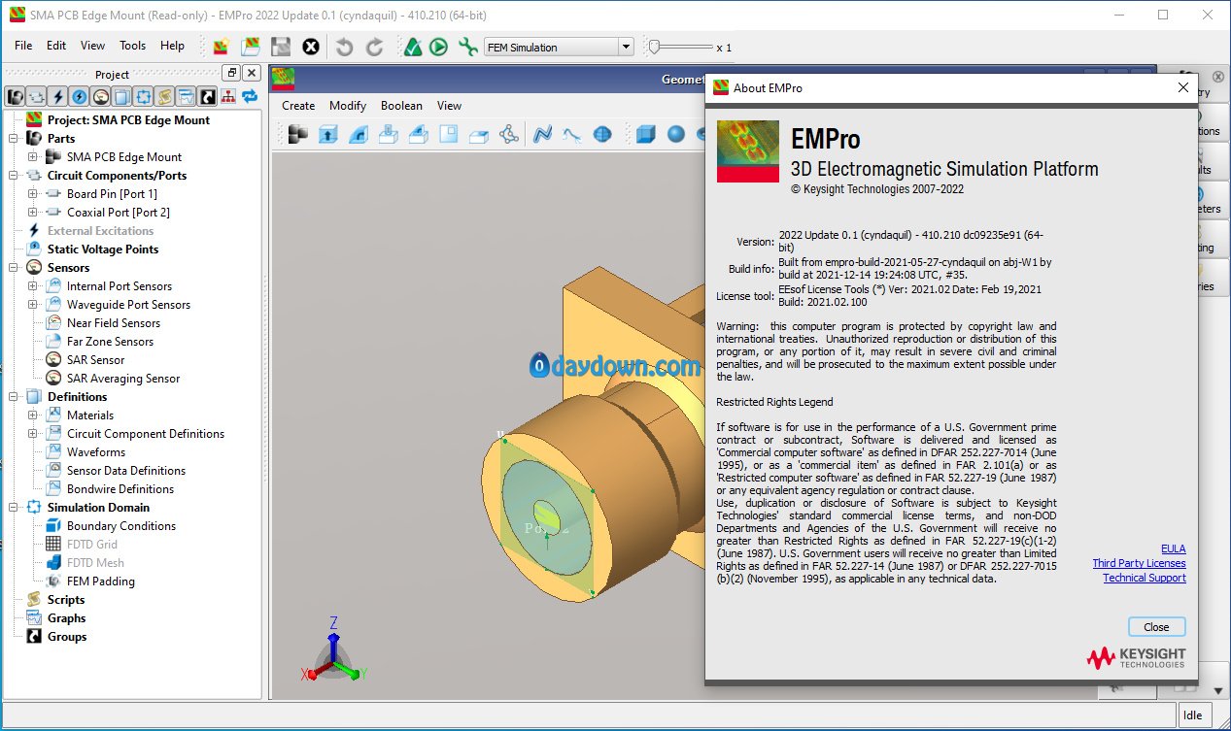The height and width of the screenshot is (731, 1231).
Task: Expand the SMA PCB Edge Mount part
Action: click(33, 157)
